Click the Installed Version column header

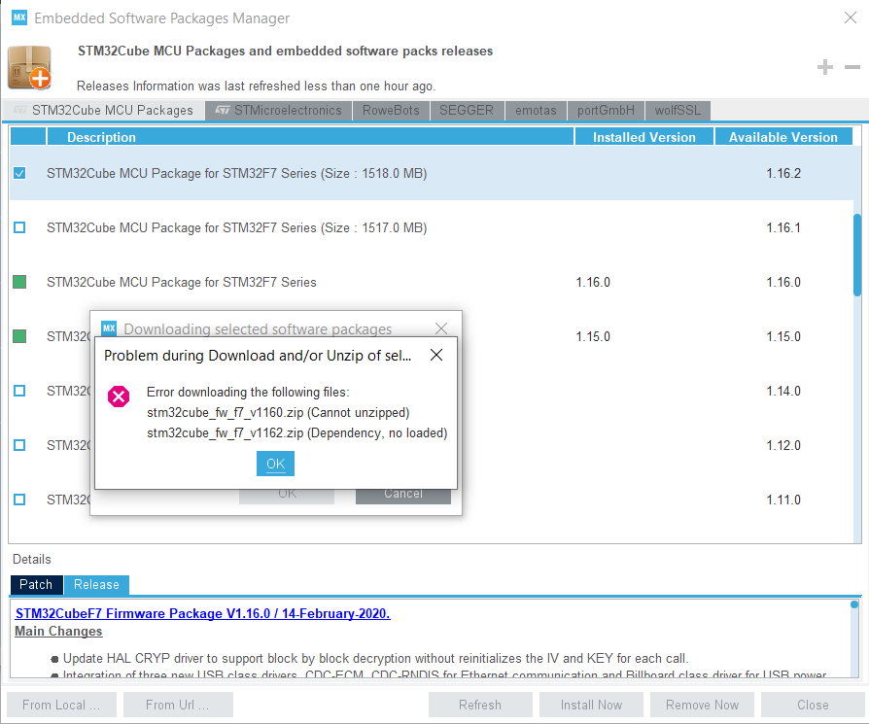(x=644, y=137)
